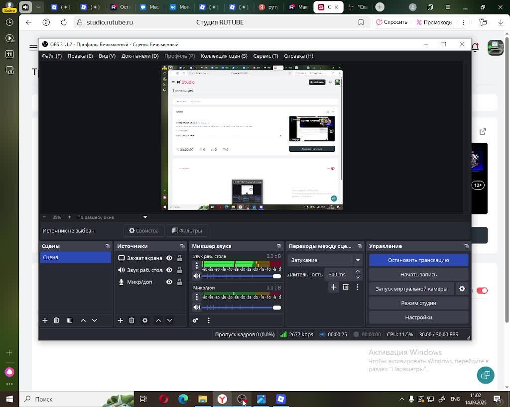Mute Звук раб. стола speaker icon in mixer

(x=196, y=276)
